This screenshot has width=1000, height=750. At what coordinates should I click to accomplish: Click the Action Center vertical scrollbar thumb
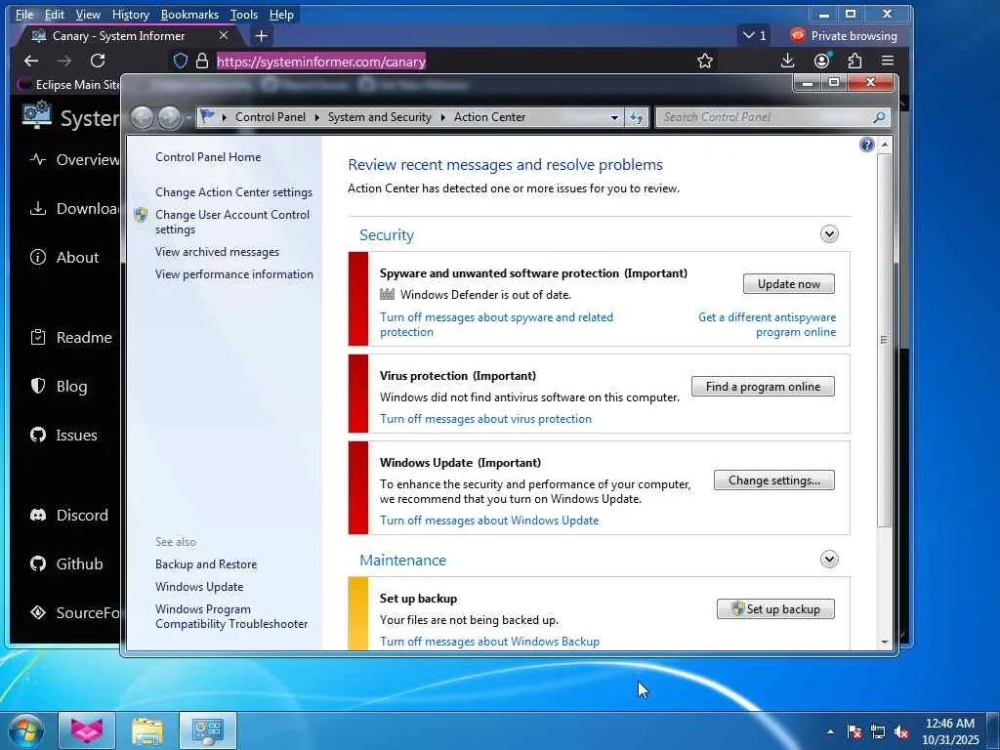[x=884, y=339]
